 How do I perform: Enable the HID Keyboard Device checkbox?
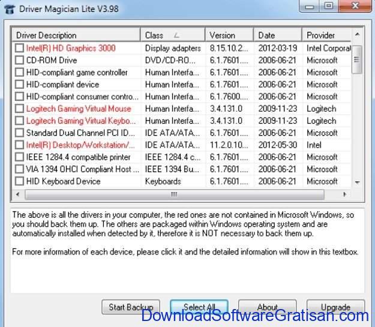click(19, 181)
